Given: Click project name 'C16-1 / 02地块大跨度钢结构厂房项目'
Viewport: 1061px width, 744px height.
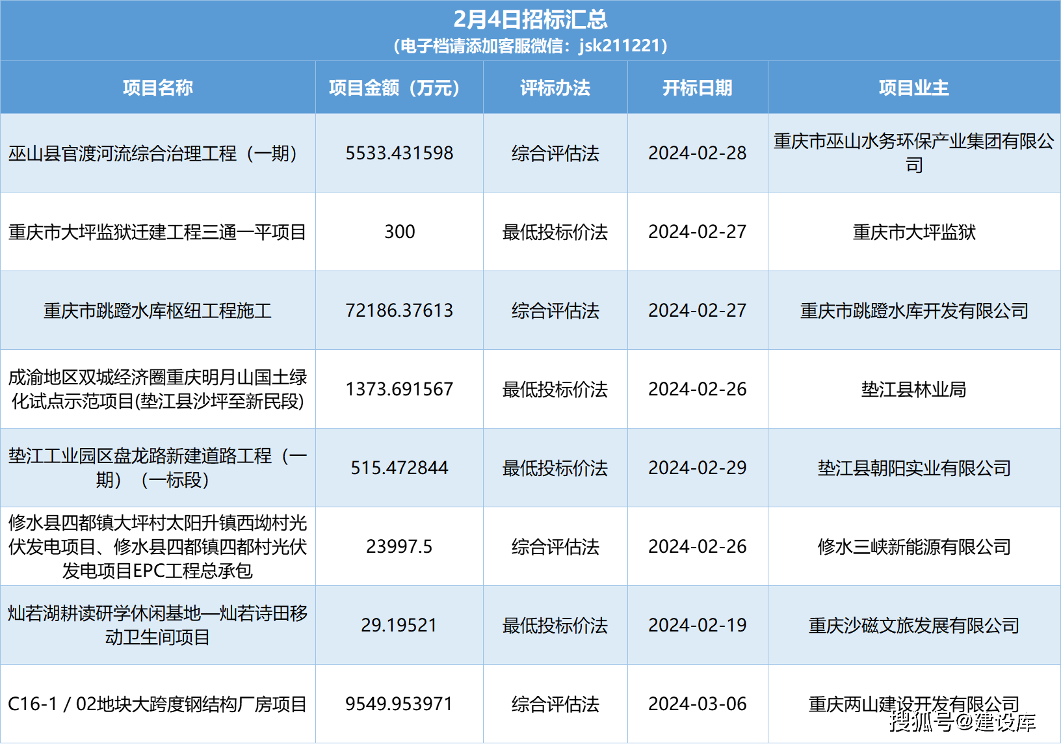Looking at the screenshot, I should [x=158, y=704].
